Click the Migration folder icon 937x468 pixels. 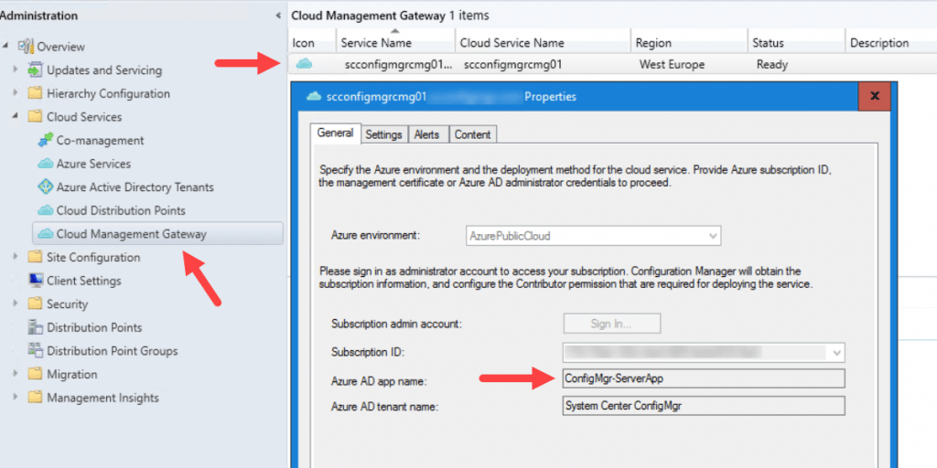(x=36, y=374)
